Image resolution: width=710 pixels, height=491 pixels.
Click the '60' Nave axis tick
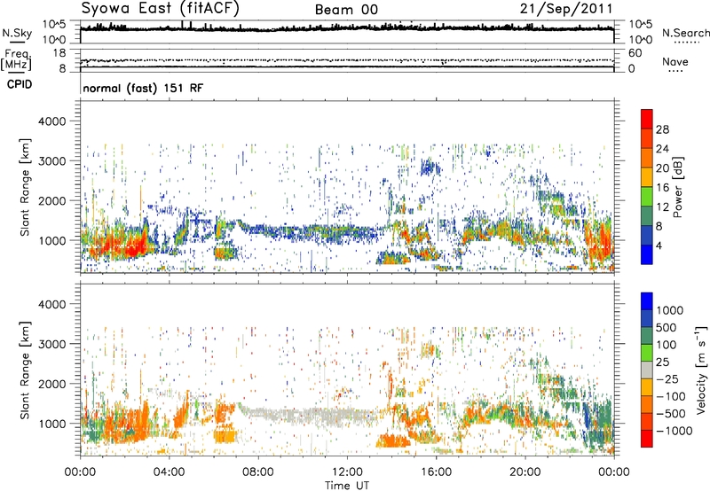(x=635, y=53)
